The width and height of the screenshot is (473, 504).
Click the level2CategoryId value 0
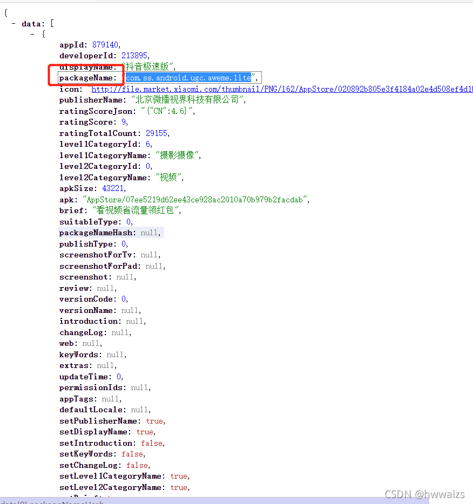148,166
